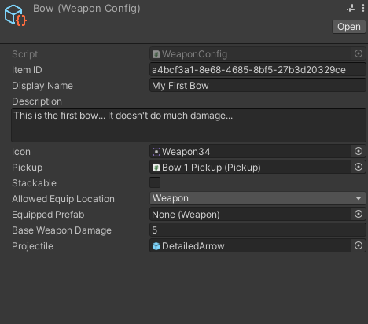Image resolution: width=368 pixels, height=324 pixels.
Task: Click the Base Weapon Damage value field
Action: click(x=258, y=230)
